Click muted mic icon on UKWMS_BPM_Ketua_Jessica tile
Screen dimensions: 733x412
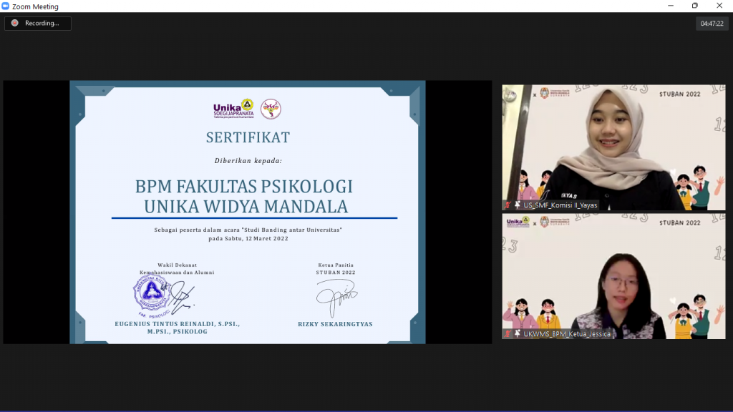pyautogui.click(x=508, y=334)
